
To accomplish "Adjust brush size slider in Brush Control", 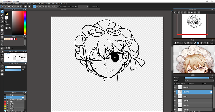I will 13,67.
